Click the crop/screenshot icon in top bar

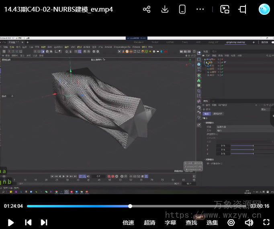click(242, 9)
